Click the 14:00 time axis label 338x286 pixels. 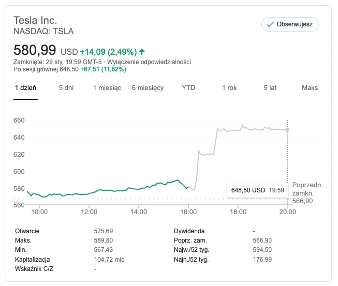(139, 212)
